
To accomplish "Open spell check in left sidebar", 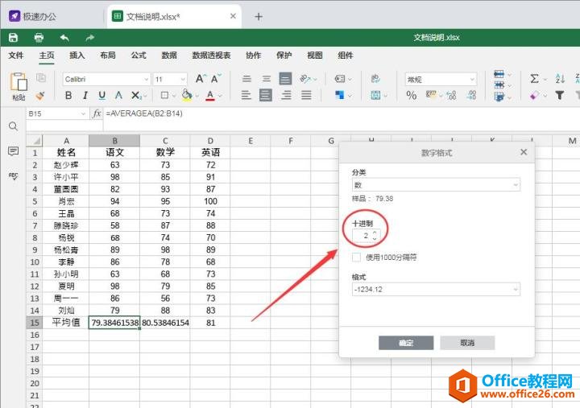I will tap(13, 176).
